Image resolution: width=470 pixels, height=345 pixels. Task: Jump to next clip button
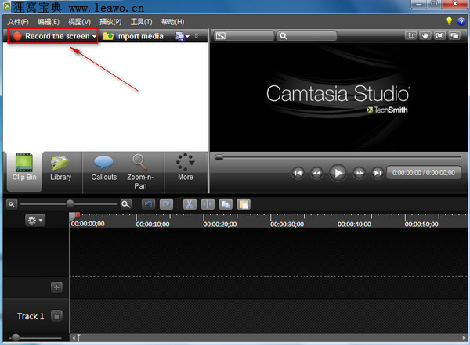pos(378,173)
